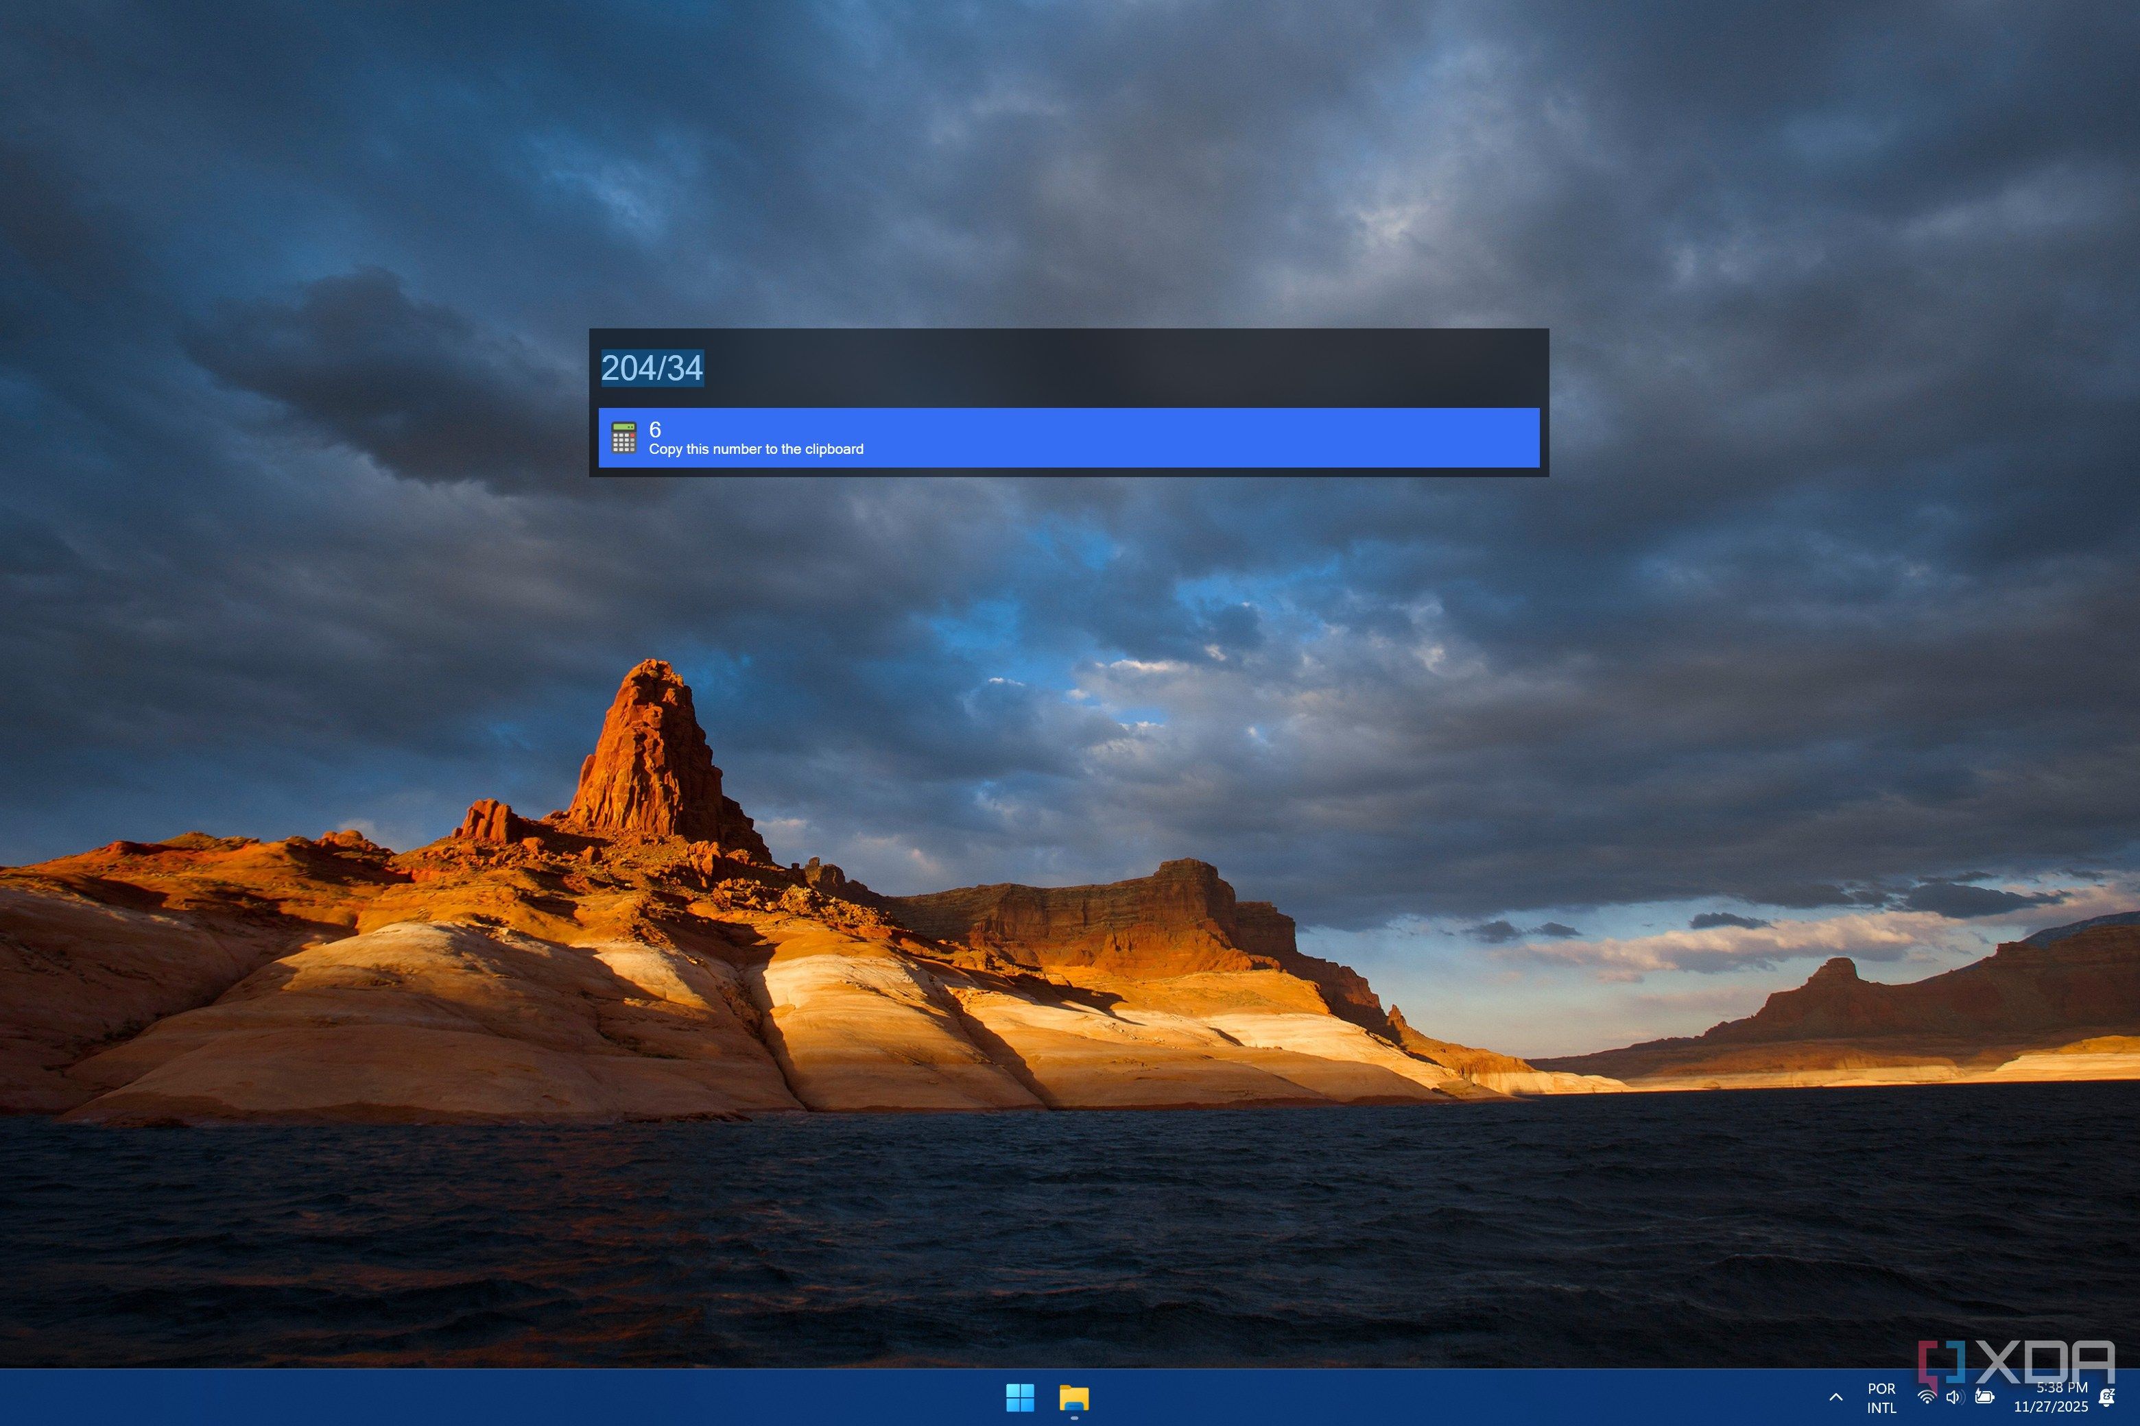
Task: Open File Explorer from the taskbar
Action: pos(1073,1398)
